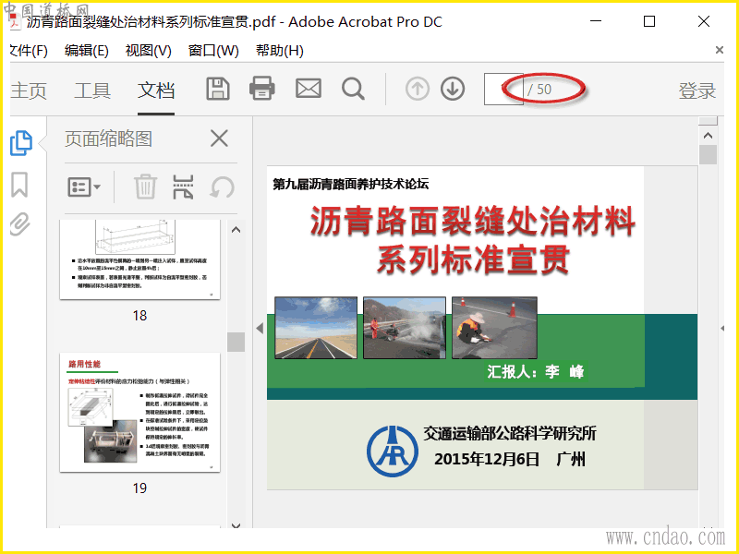
Task: Click the title 沥青路面裂缝处治材料
Action: (x=473, y=222)
